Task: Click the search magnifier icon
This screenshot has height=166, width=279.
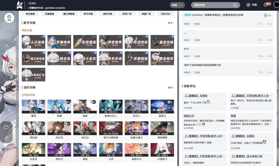Action: (235, 5)
